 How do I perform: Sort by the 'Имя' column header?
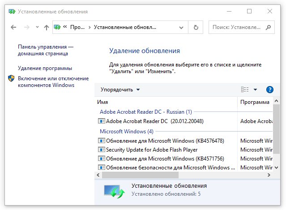166,102
